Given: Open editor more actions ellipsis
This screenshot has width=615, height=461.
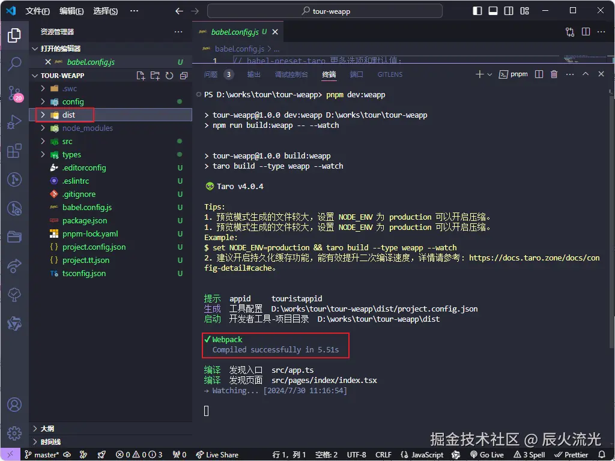Looking at the screenshot, I should [601, 32].
